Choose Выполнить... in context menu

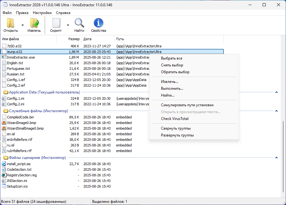[x=194, y=88]
